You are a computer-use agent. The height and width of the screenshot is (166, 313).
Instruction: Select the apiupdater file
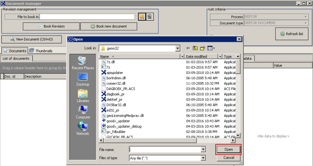pyautogui.click(x=114, y=73)
